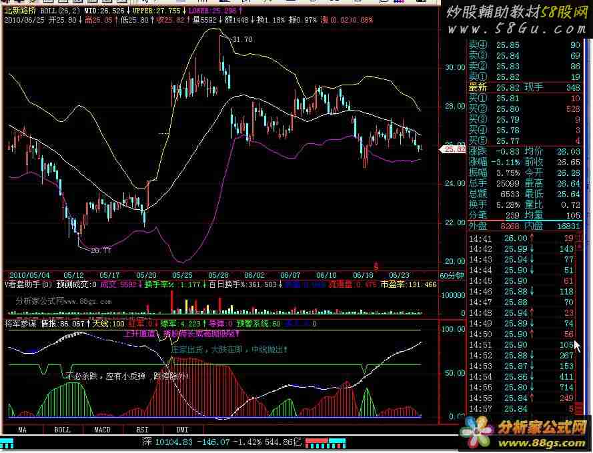
Task: Click the 卖③ ask row at 25.84
Action: (x=524, y=55)
